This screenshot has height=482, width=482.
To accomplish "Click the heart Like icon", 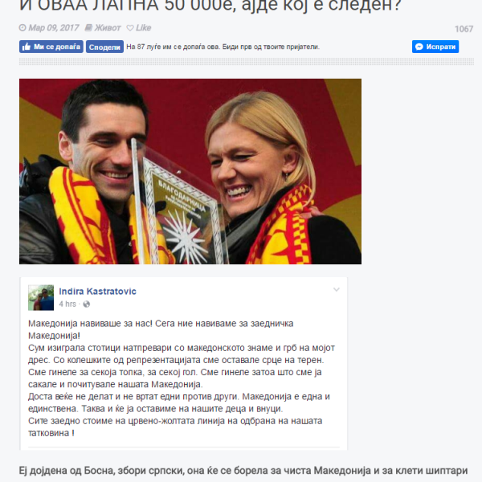I will (130, 28).
